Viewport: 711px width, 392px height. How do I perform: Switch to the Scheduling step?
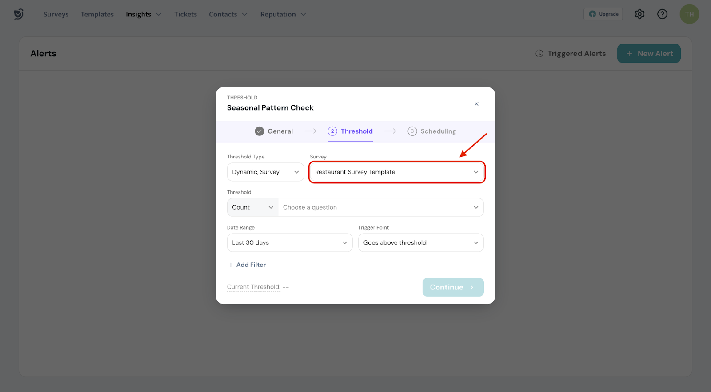pos(432,131)
